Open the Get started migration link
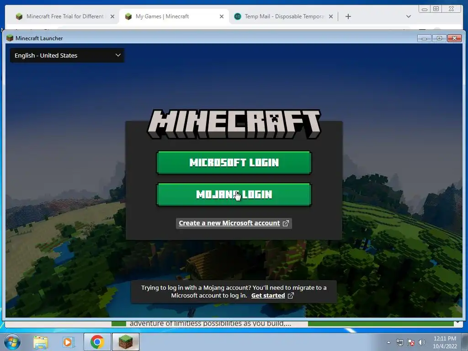This screenshot has width=468, height=351. tap(268, 296)
